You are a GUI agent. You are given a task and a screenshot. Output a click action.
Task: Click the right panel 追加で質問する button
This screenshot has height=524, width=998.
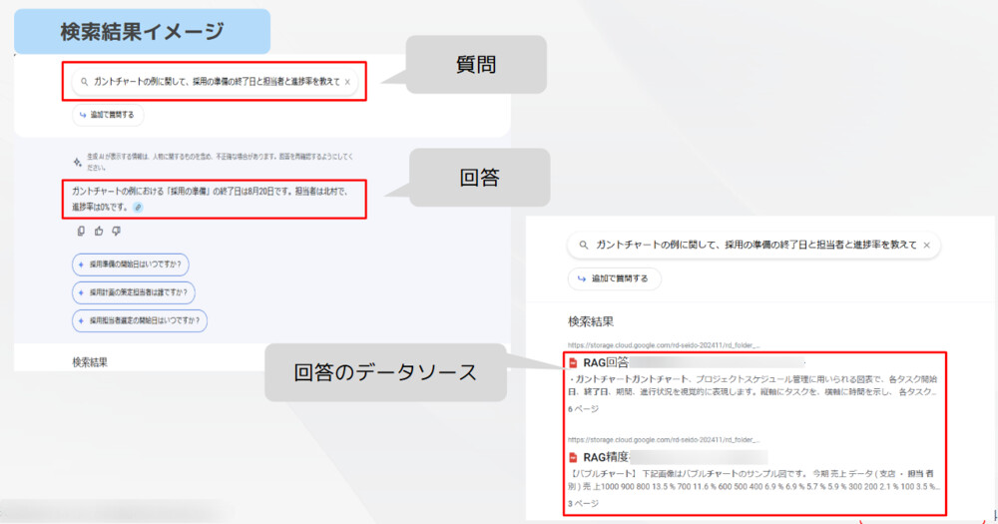point(614,278)
